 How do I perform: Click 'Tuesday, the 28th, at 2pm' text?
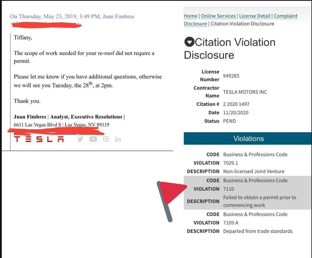pyautogui.click(x=82, y=85)
